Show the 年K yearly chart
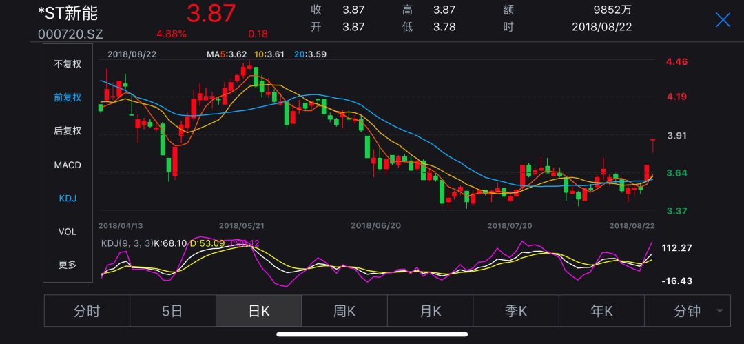744x344 pixels. [x=601, y=312]
